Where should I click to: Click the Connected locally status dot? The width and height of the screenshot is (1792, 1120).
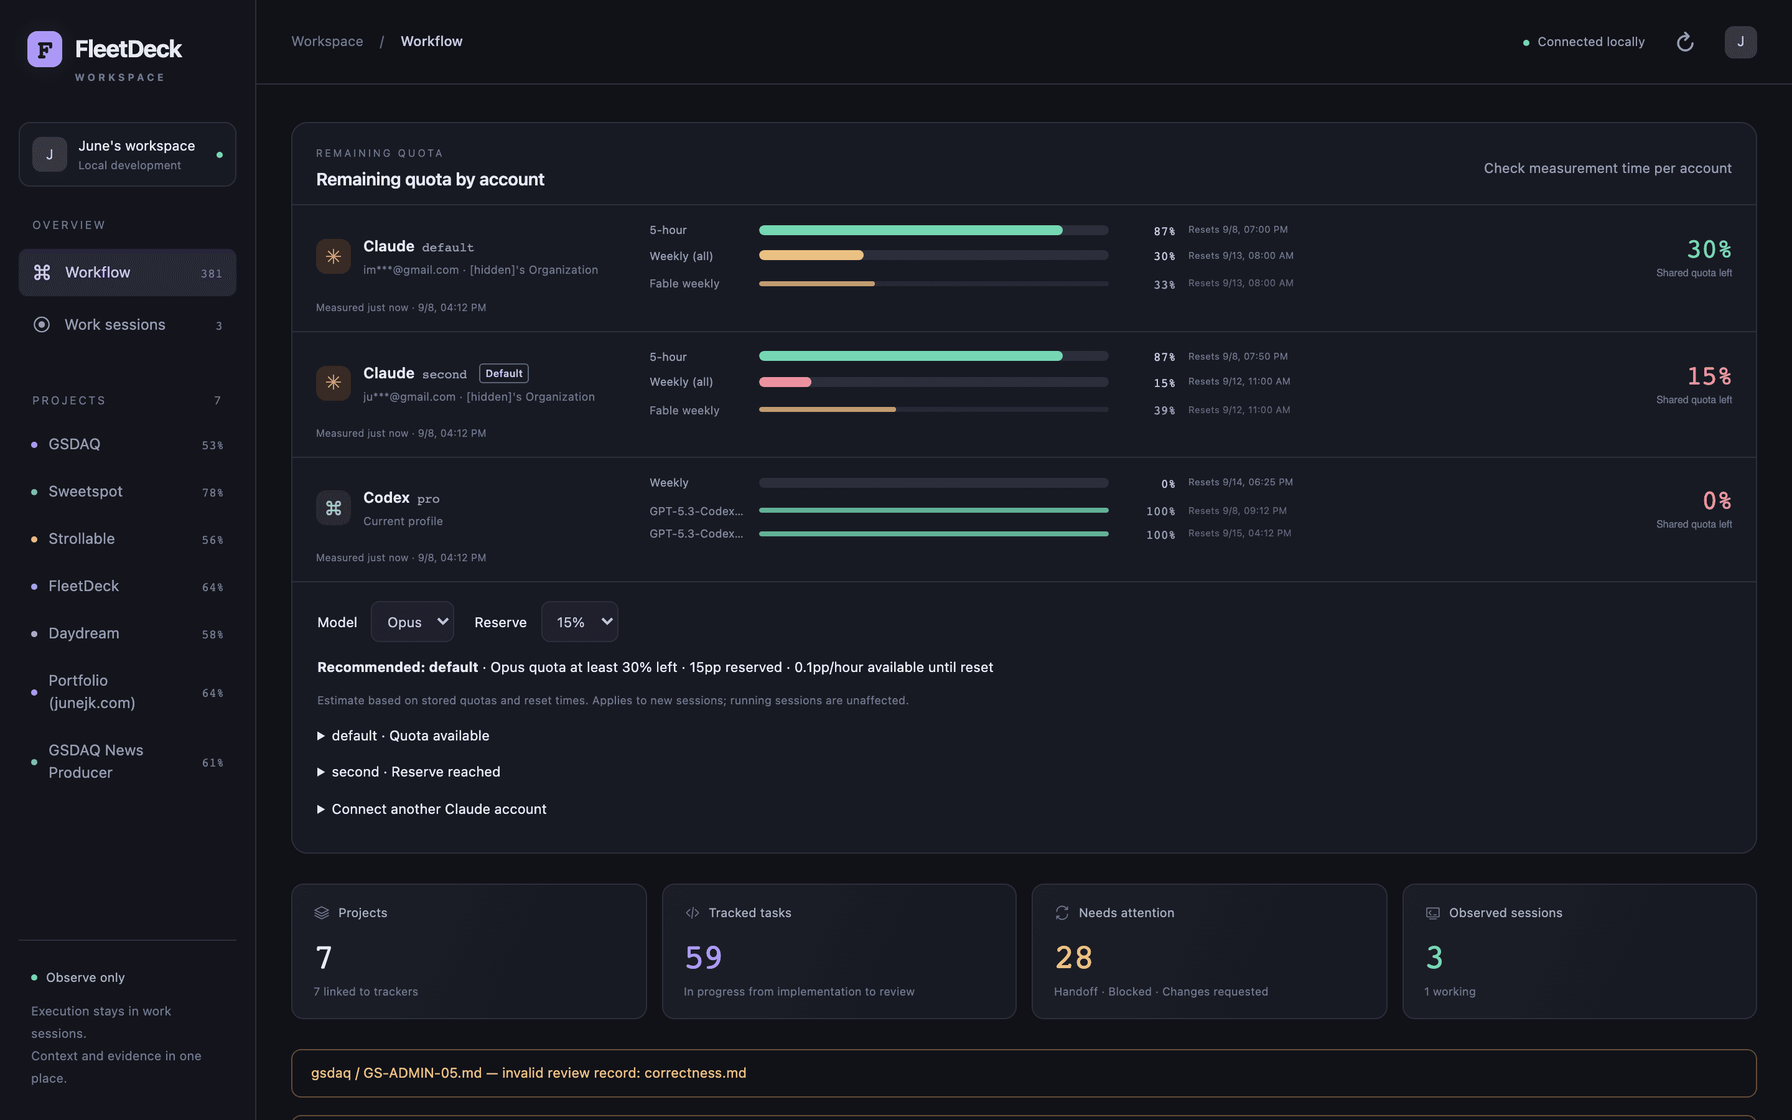tap(1526, 43)
